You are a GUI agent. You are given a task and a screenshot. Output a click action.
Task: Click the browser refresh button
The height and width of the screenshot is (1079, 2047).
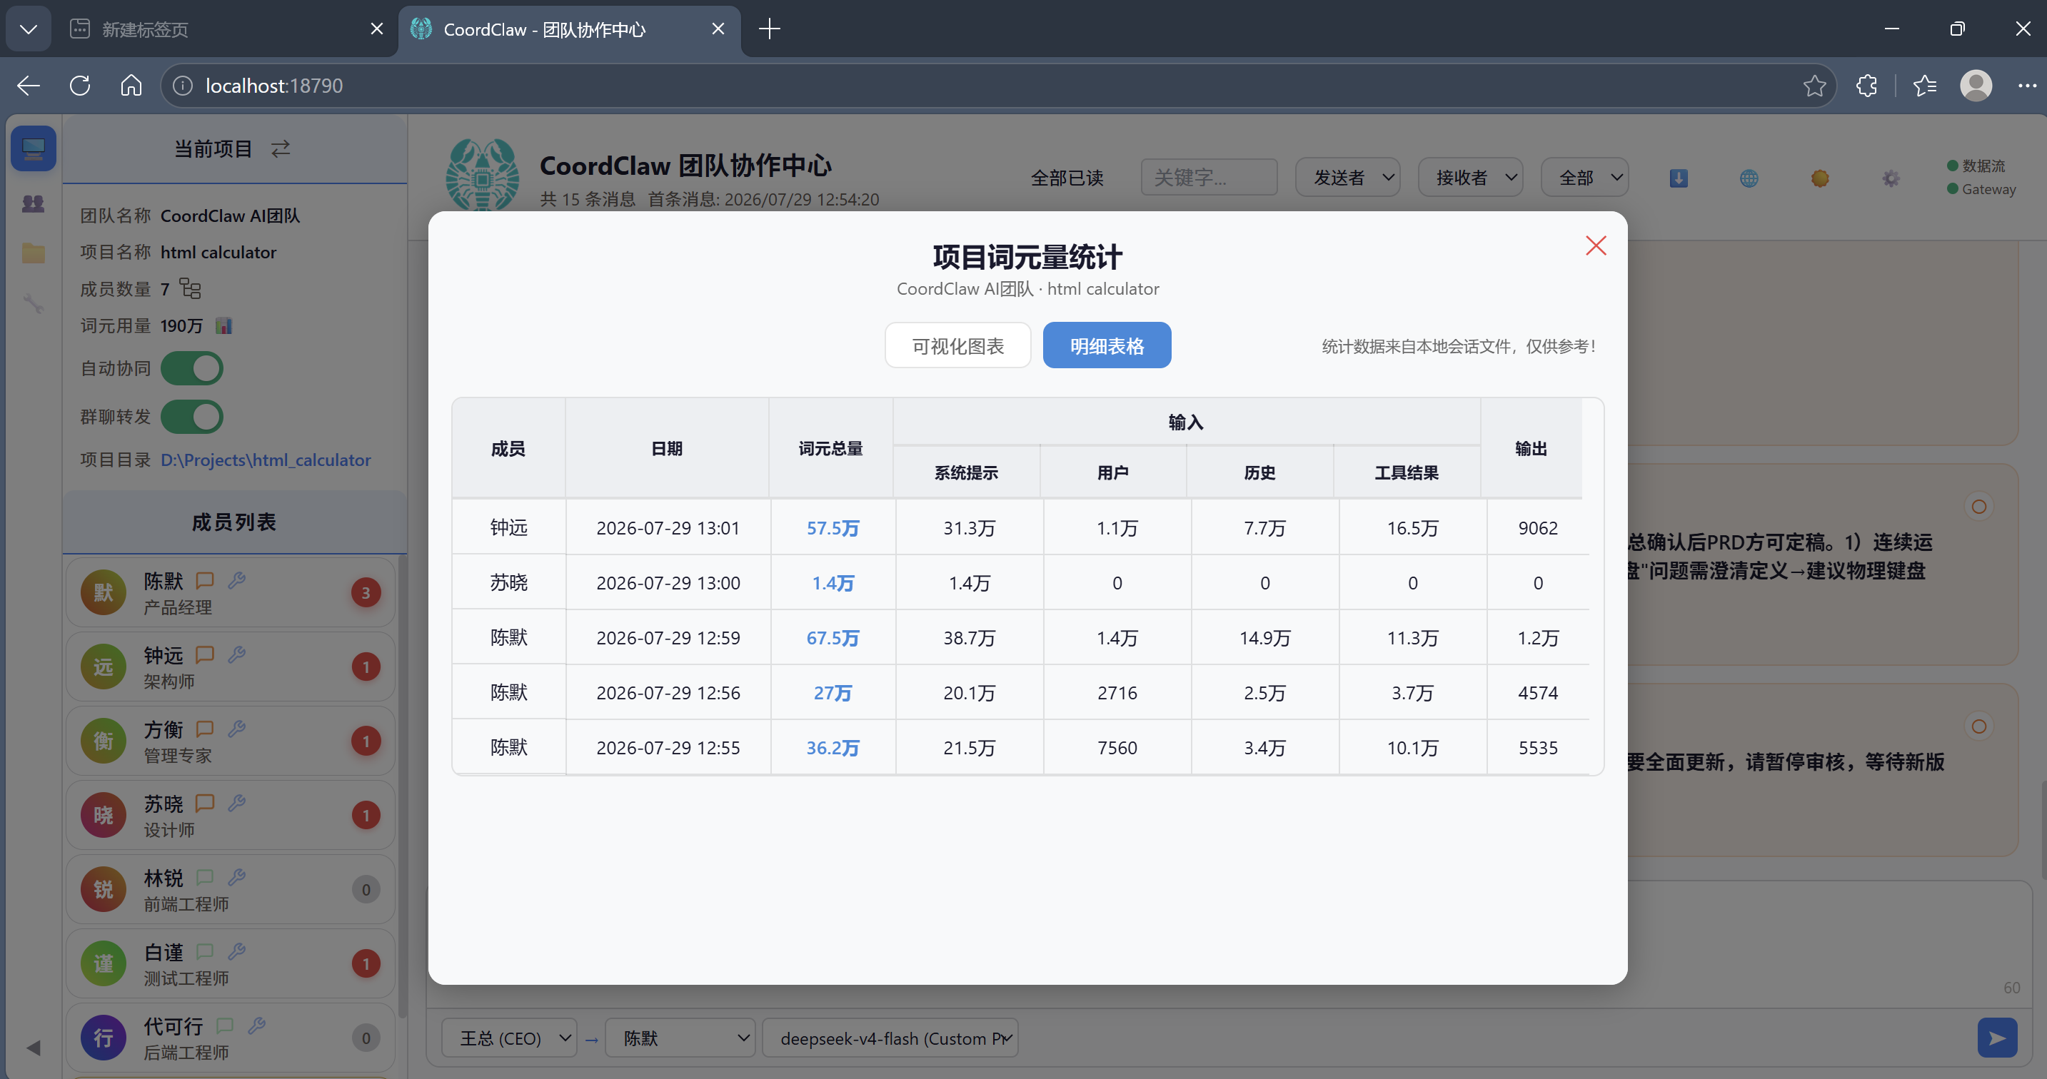tap(79, 86)
